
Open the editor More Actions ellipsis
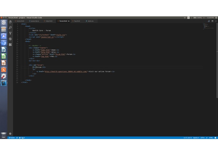coord(216,21)
